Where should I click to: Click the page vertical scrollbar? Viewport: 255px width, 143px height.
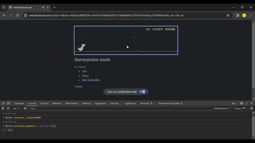click(253, 56)
